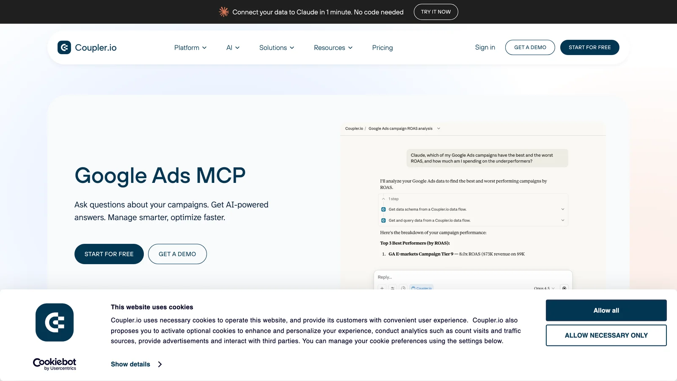Expand the Resources menu
The image size is (677, 381).
point(333,48)
